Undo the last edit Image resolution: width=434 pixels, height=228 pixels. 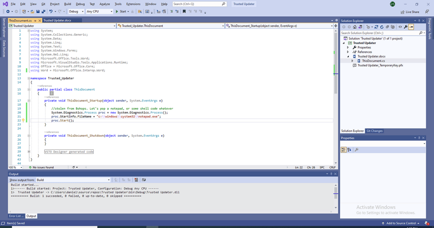pyautogui.click(x=51, y=11)
